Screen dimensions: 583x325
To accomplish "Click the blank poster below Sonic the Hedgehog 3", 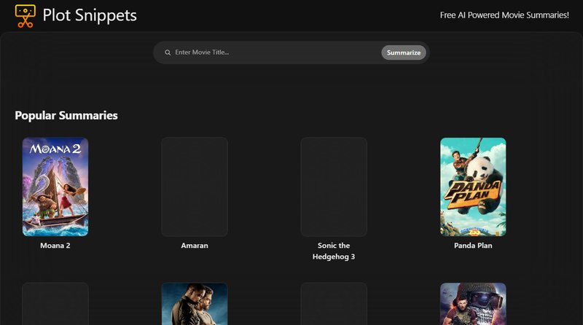I will coord(334,304).
